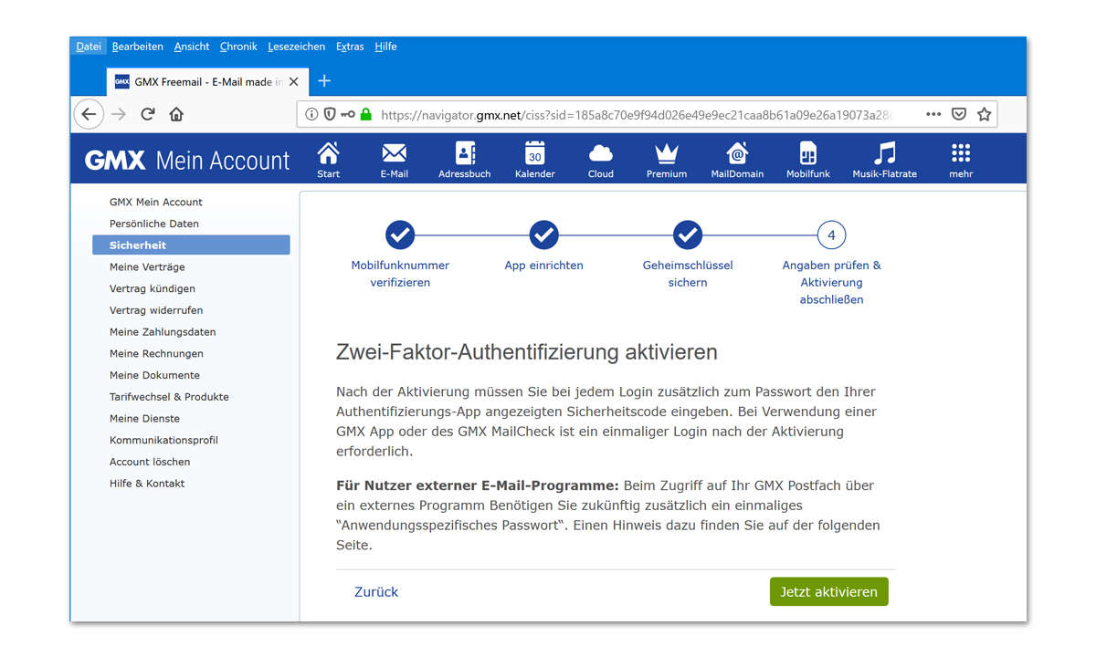
Task: Open Meine Rechnungen in sidebar
Action: tap(156, 353)
